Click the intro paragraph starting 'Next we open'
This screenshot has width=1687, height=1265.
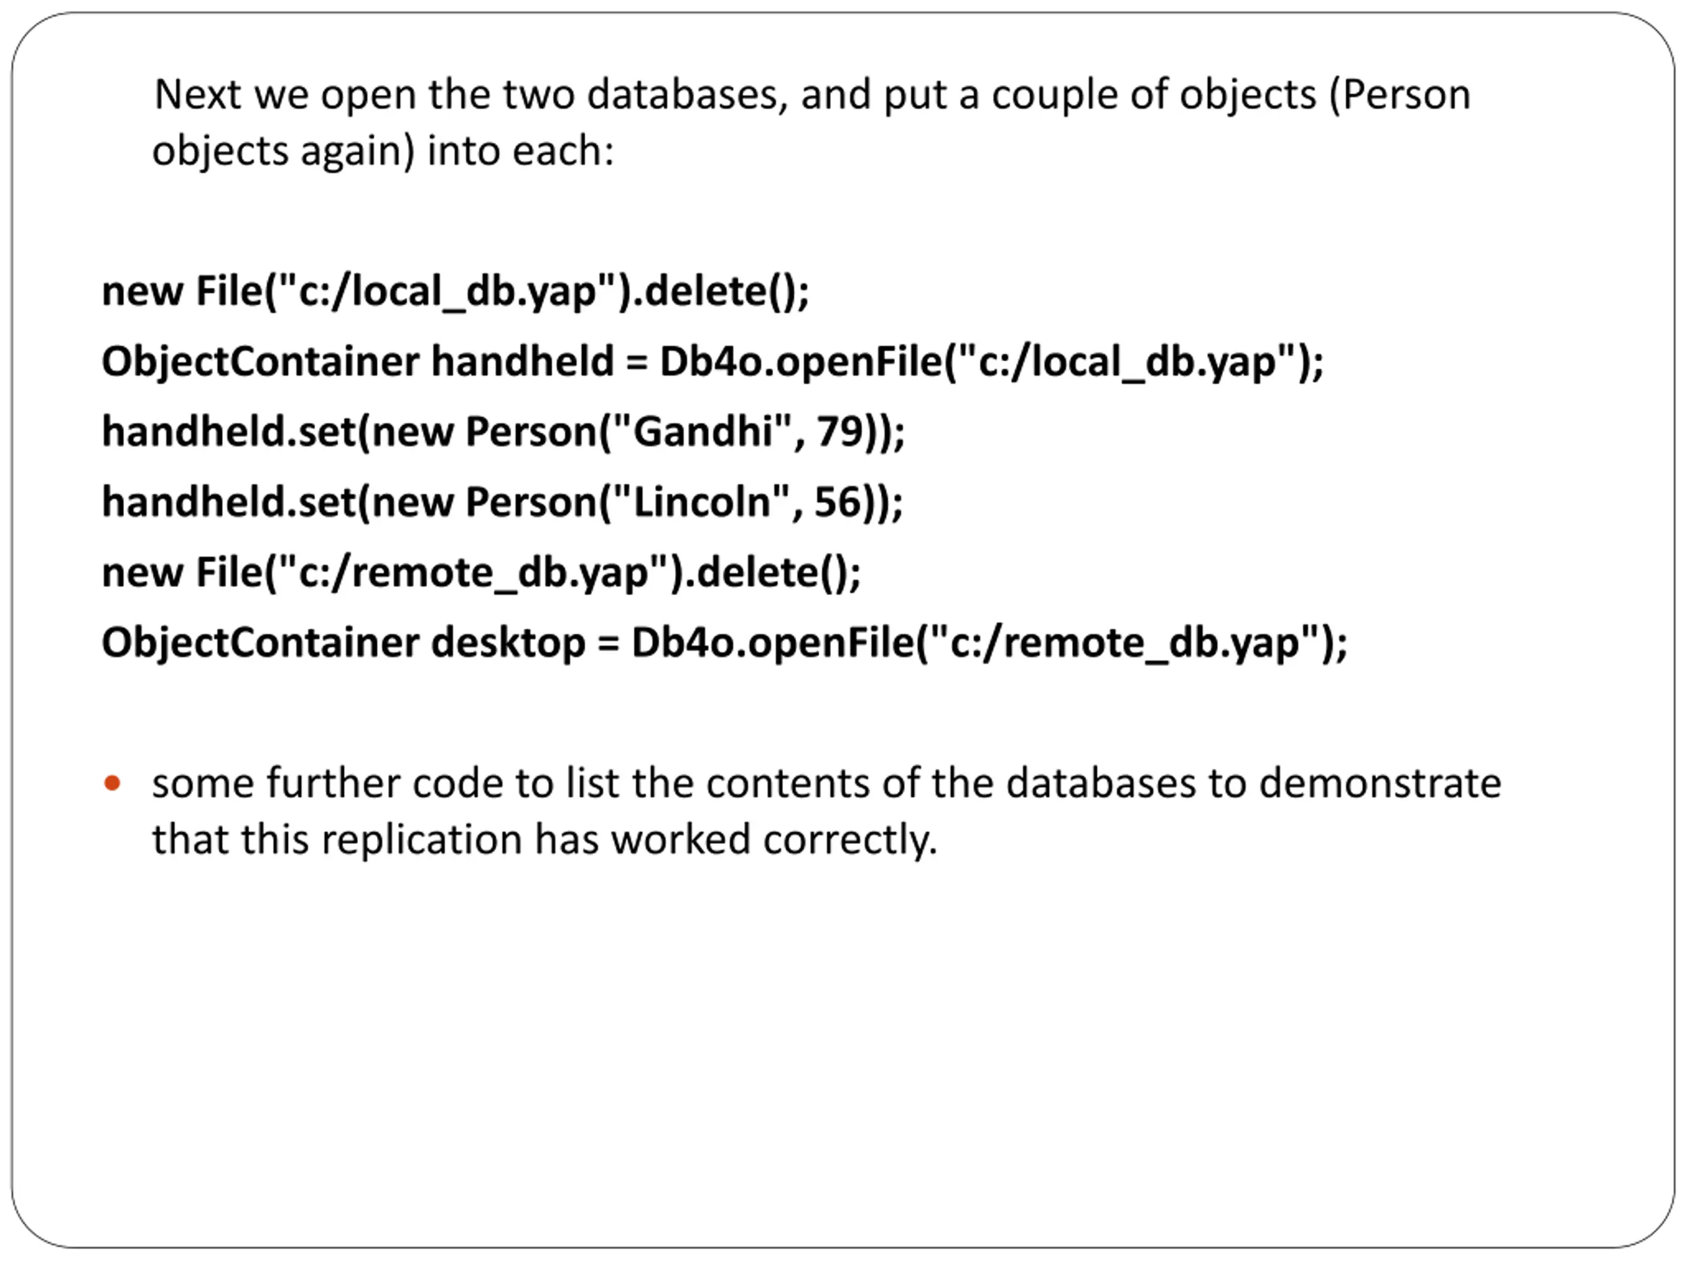point(811,122)
